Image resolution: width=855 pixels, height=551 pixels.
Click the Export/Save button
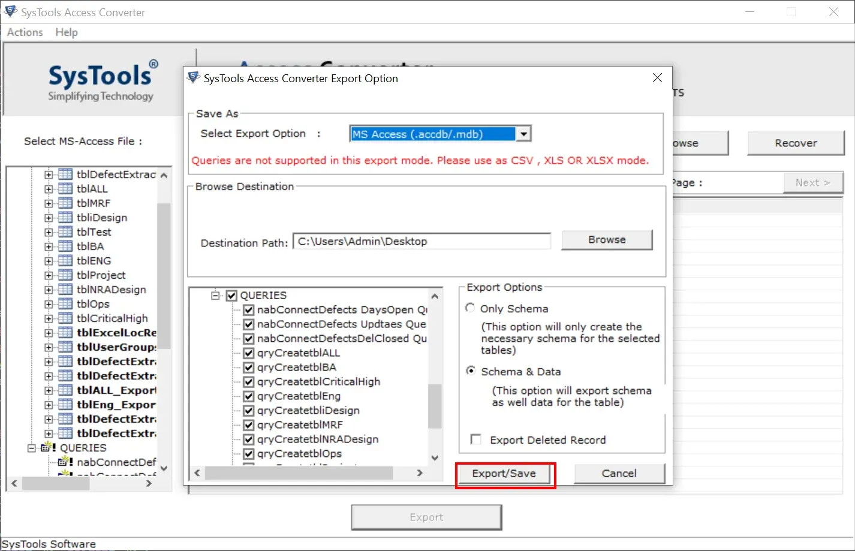pos(504,474)
